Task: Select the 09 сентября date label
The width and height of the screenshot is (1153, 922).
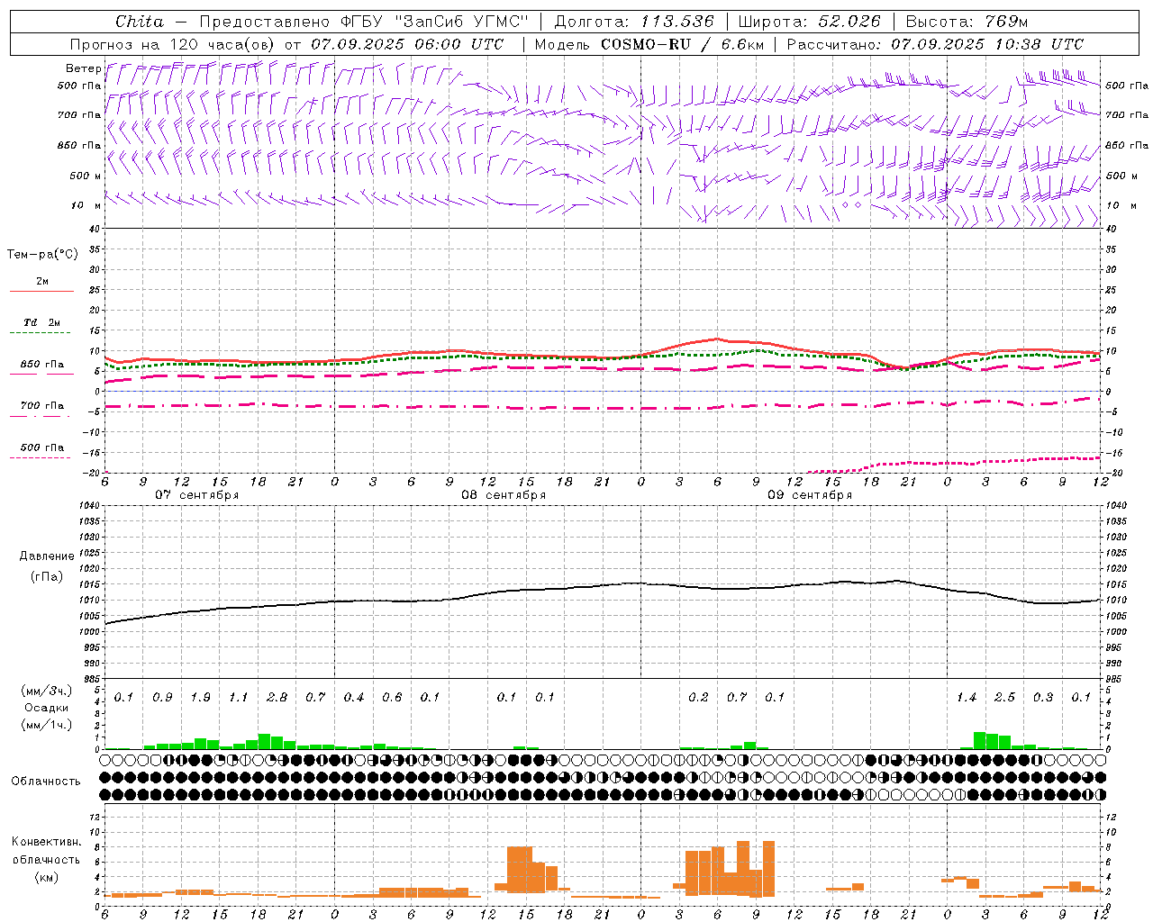Action: [x=810, y=495]
